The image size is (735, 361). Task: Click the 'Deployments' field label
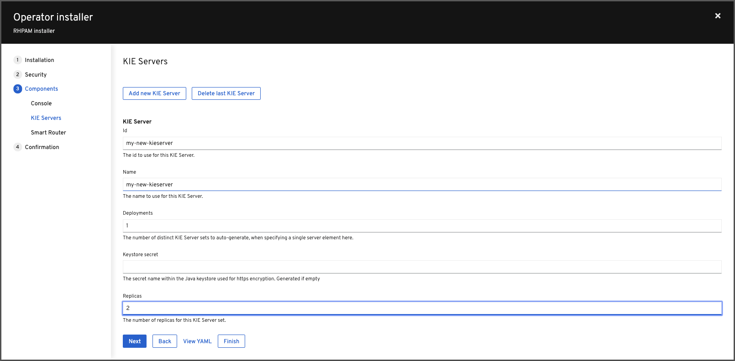138,213
